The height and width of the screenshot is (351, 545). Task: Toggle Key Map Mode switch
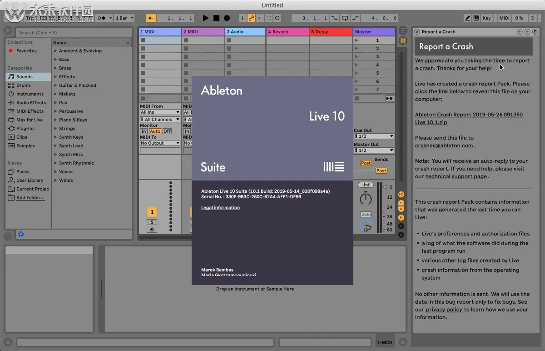point(486,18)
